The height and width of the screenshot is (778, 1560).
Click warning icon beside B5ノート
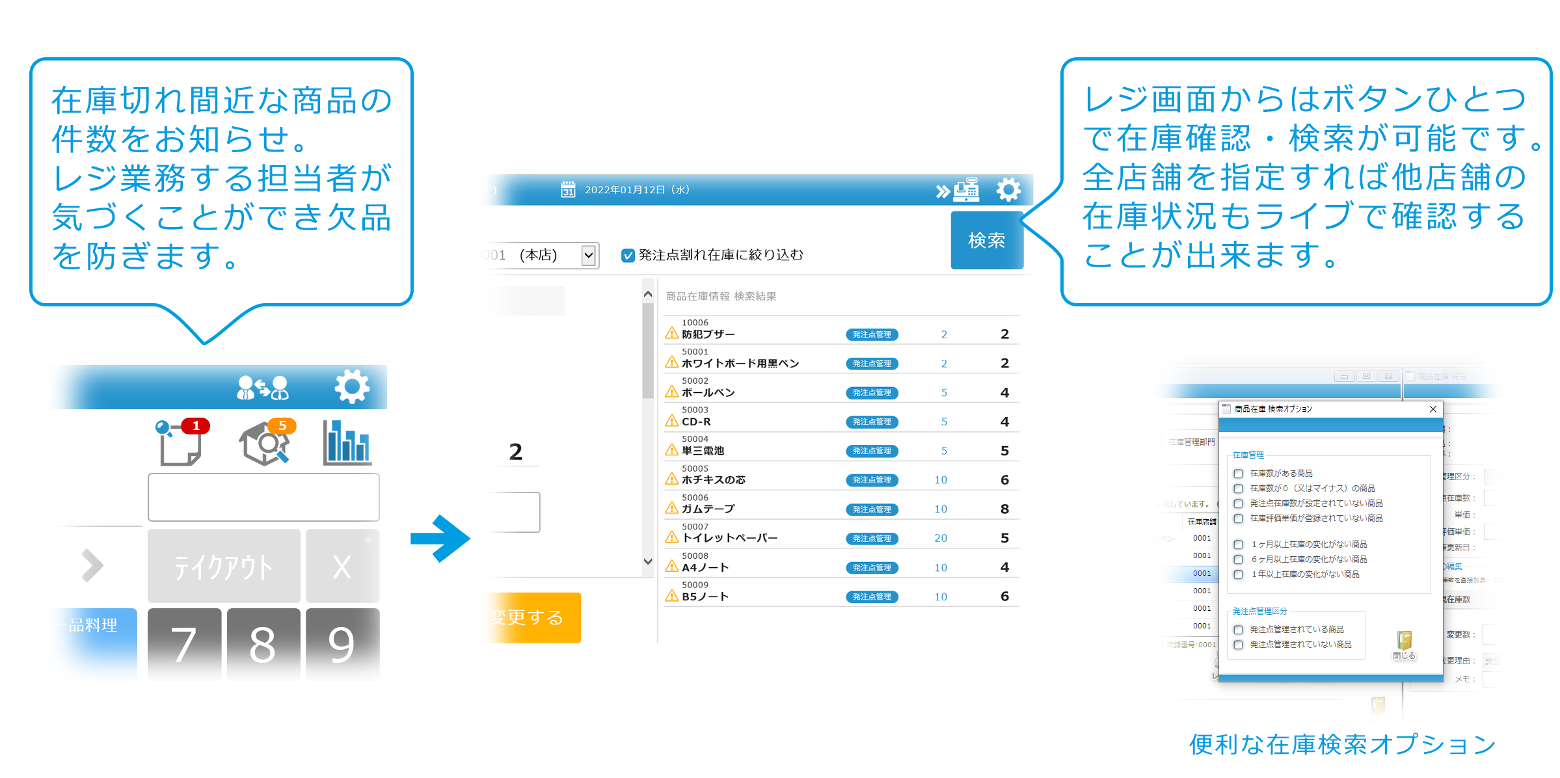[x=672, y=596]
